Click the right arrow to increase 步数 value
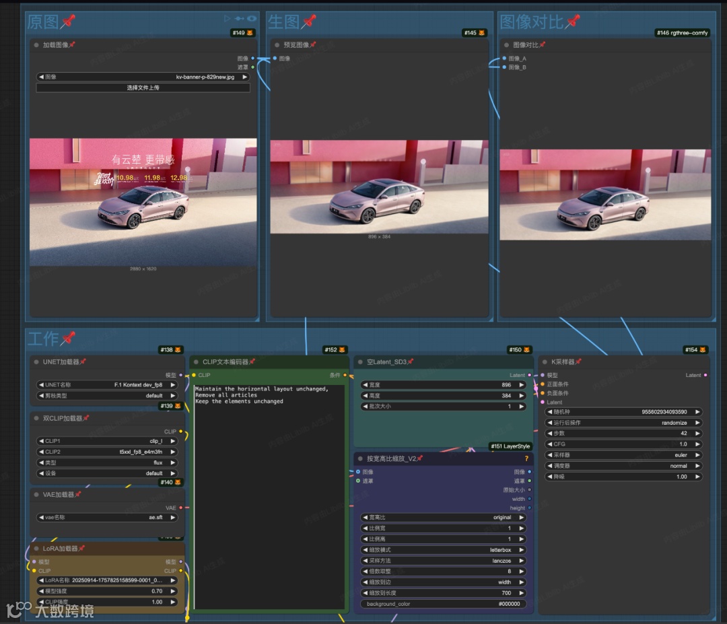Image resolution: width=727 pixels, height=624 pixels. click(697, 434)
